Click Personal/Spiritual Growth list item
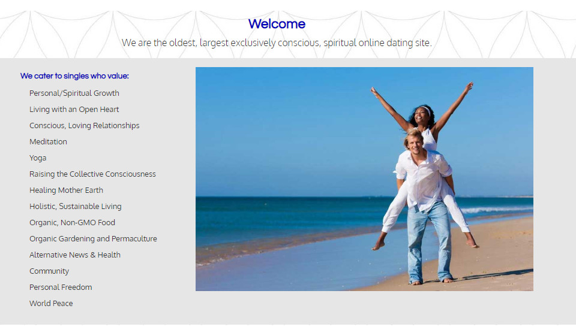 [x=74, y=93]
